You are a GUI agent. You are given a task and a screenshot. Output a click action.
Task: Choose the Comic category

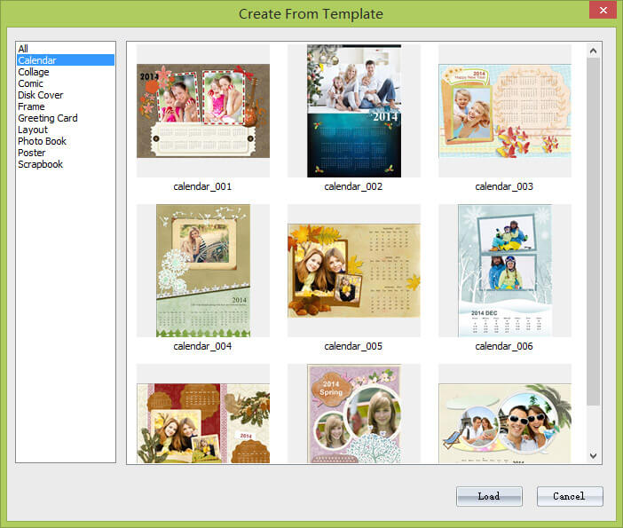click(x=66, y=83)
